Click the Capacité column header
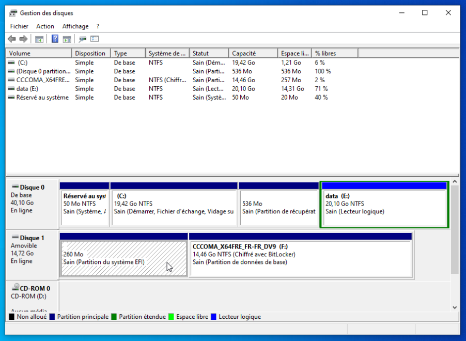 (252, 52)
